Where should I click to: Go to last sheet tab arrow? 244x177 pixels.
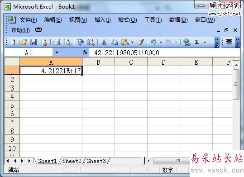pyautogui.click(x=30, y=161)
